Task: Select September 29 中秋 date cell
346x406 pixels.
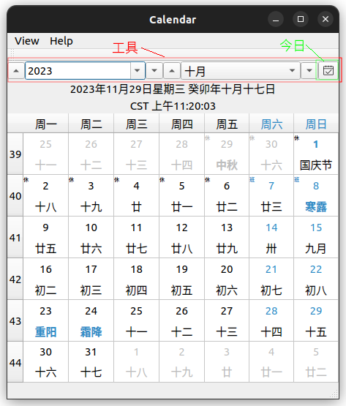Action: (x=227, y=154)
